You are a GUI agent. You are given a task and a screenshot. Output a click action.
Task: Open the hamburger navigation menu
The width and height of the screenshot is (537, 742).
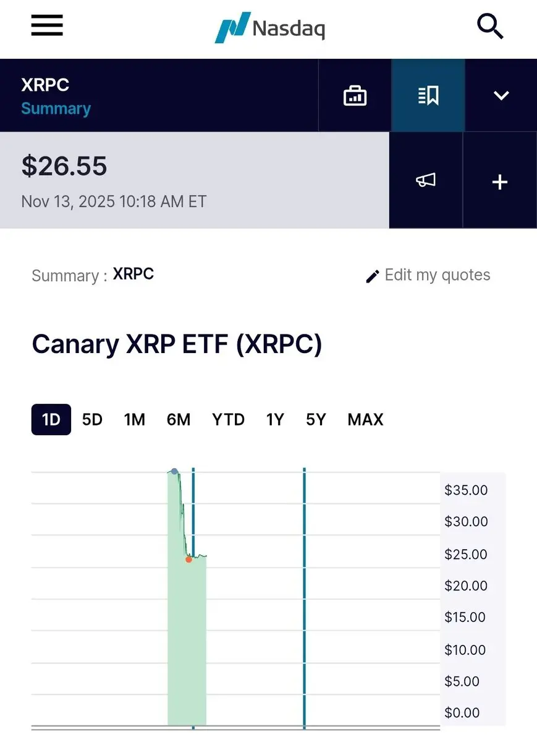47,25
